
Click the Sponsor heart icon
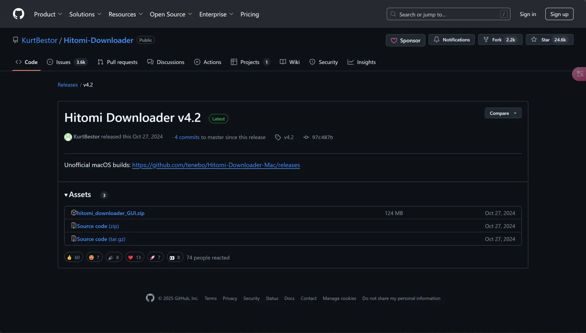(394, 41)
